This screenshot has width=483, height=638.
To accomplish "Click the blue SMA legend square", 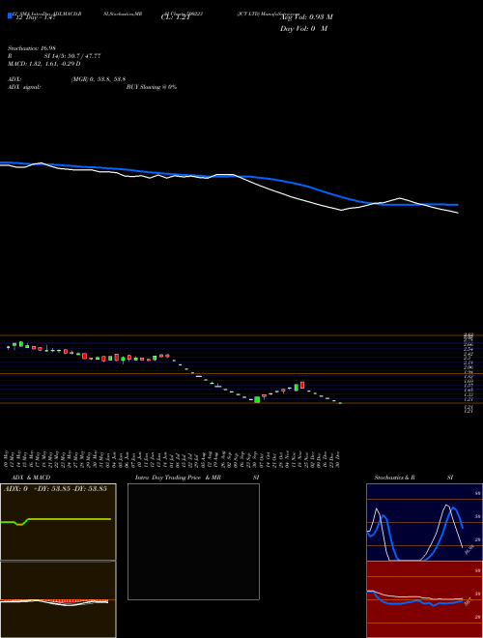I will pyautogui.click(x=10, y=15).
